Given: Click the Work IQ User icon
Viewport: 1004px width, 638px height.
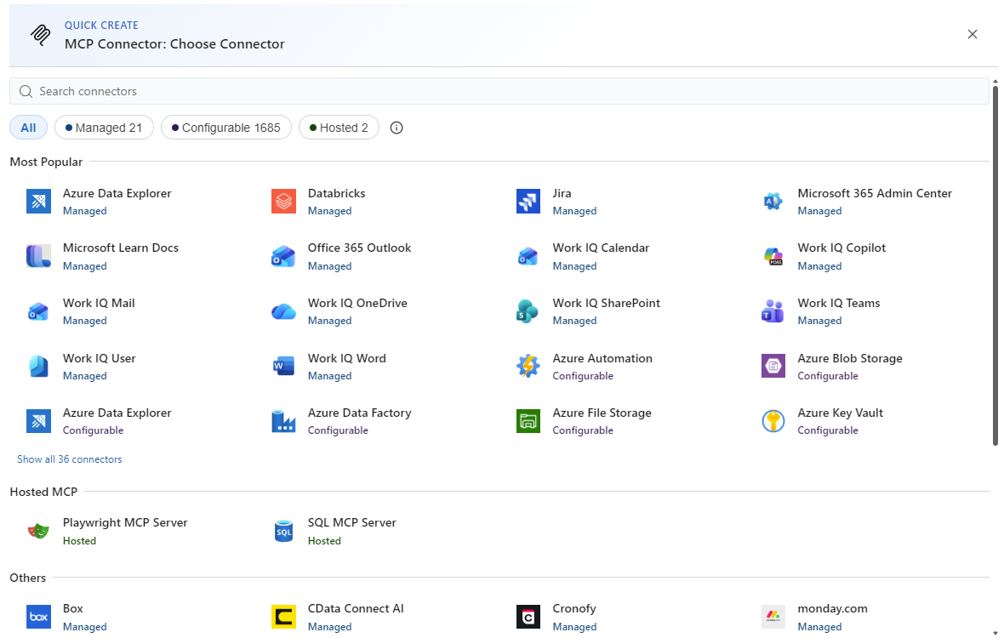Looking at the screenshot, I should coord(38,367).
